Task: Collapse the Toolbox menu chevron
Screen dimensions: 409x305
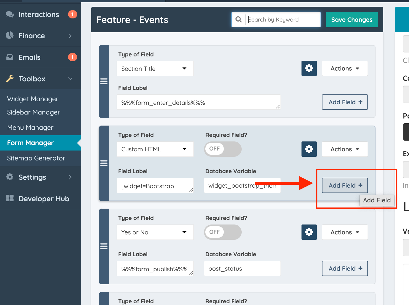Action: tap(70, 79)
